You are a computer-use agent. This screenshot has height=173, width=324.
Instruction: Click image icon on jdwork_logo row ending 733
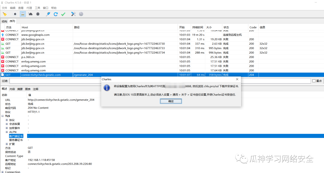click(x=3, y=48)
